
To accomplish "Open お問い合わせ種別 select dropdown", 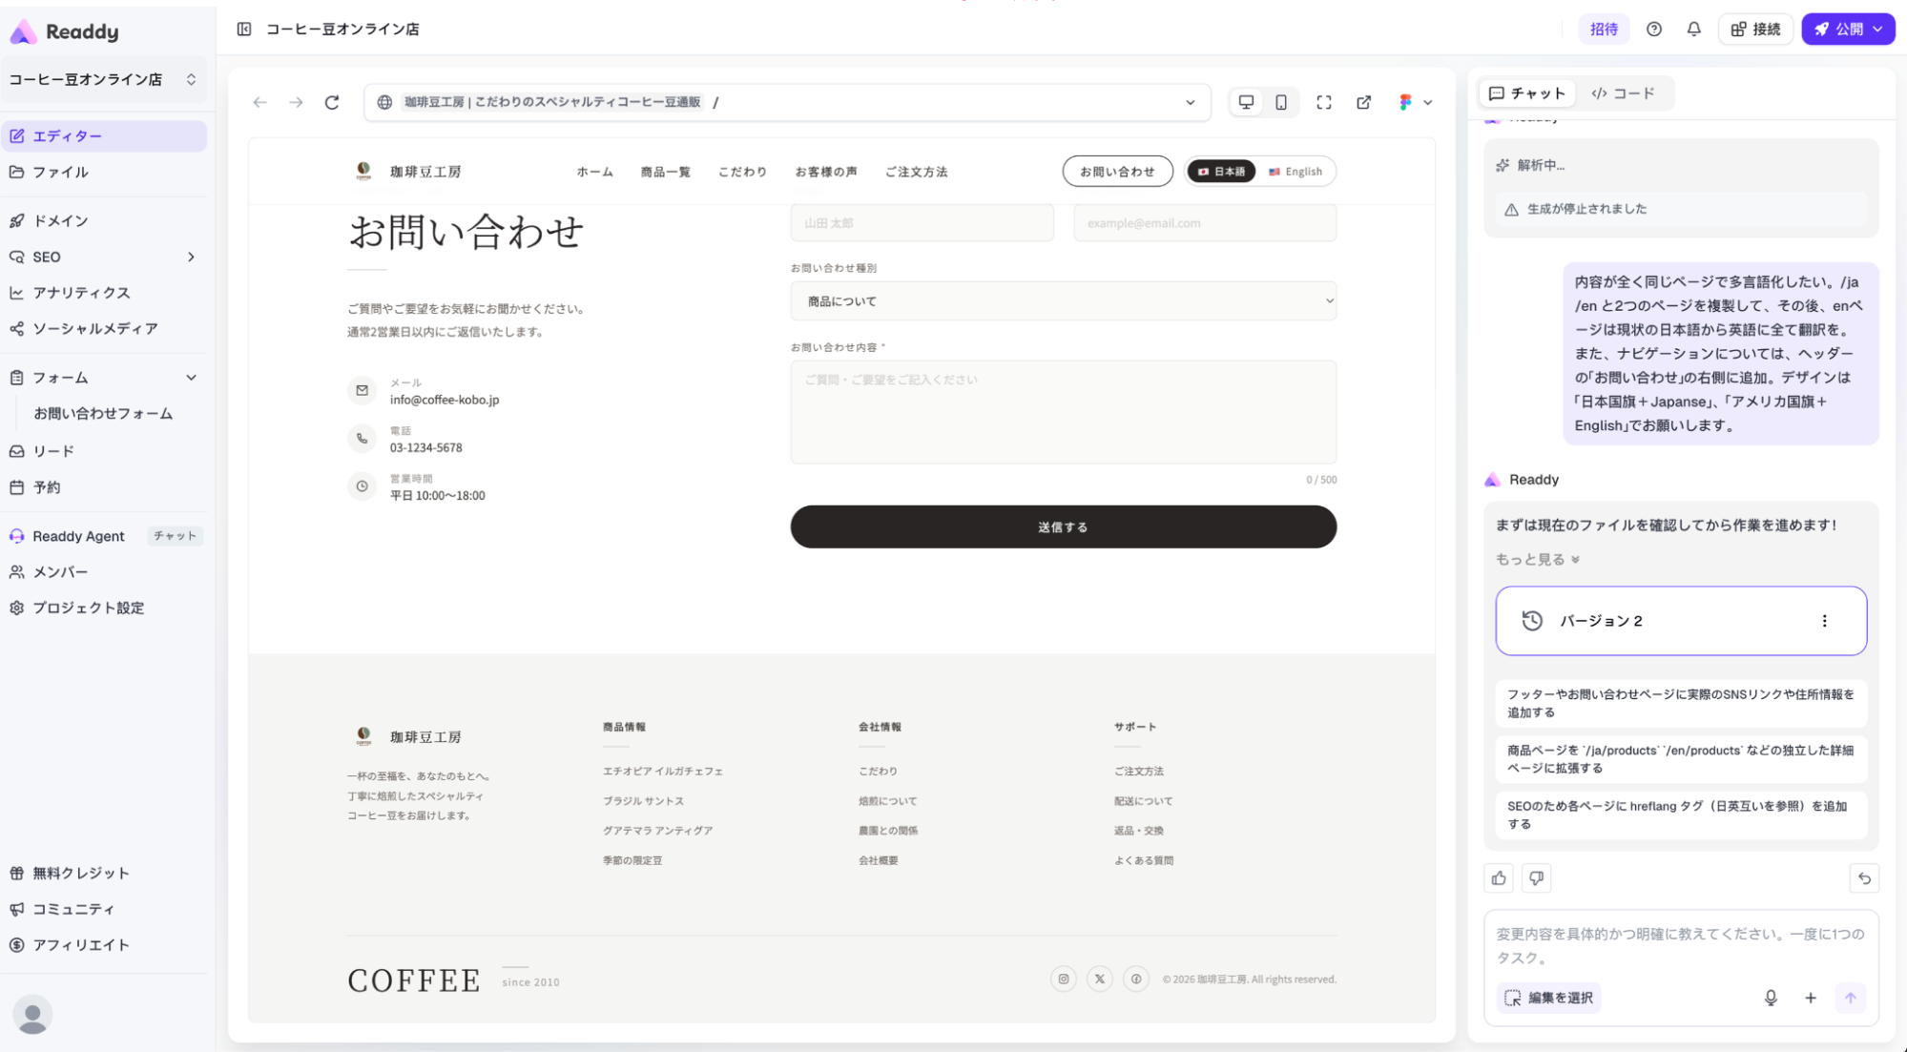I will 1063,301.
